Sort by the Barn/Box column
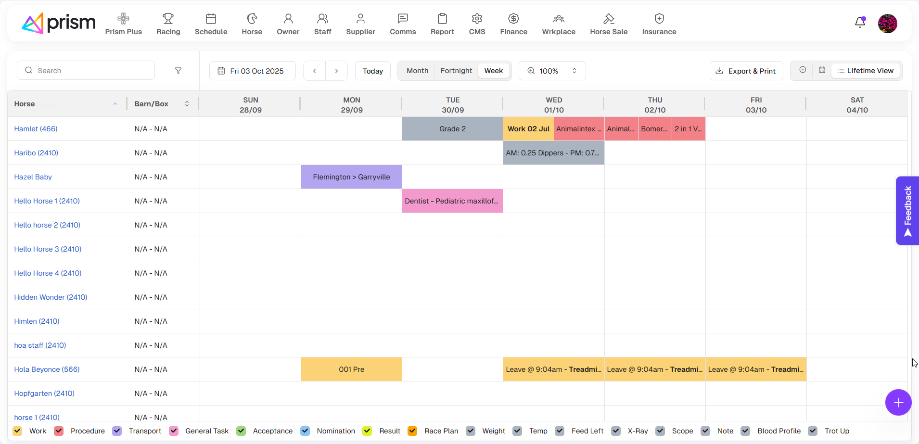 tap(187, 104)
